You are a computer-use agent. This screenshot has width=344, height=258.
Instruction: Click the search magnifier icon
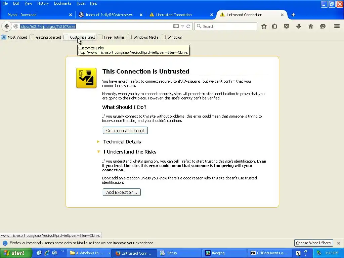(x=199, y=26)
